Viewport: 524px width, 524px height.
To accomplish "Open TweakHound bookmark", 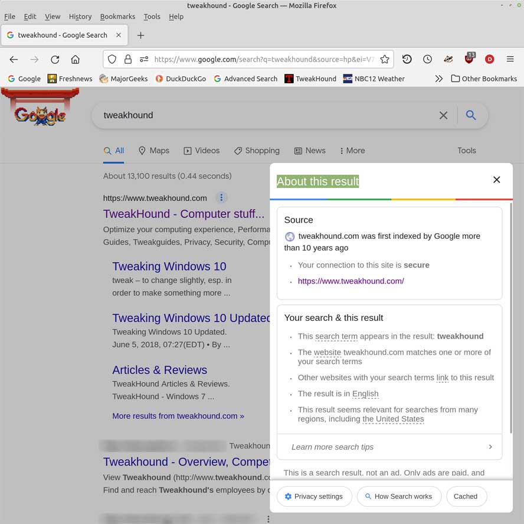I will click(310, 79).
